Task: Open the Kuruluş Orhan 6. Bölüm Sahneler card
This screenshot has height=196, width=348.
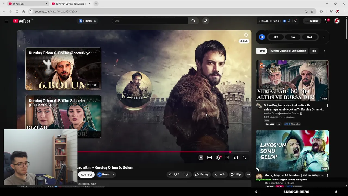Action: pos(63,117)
